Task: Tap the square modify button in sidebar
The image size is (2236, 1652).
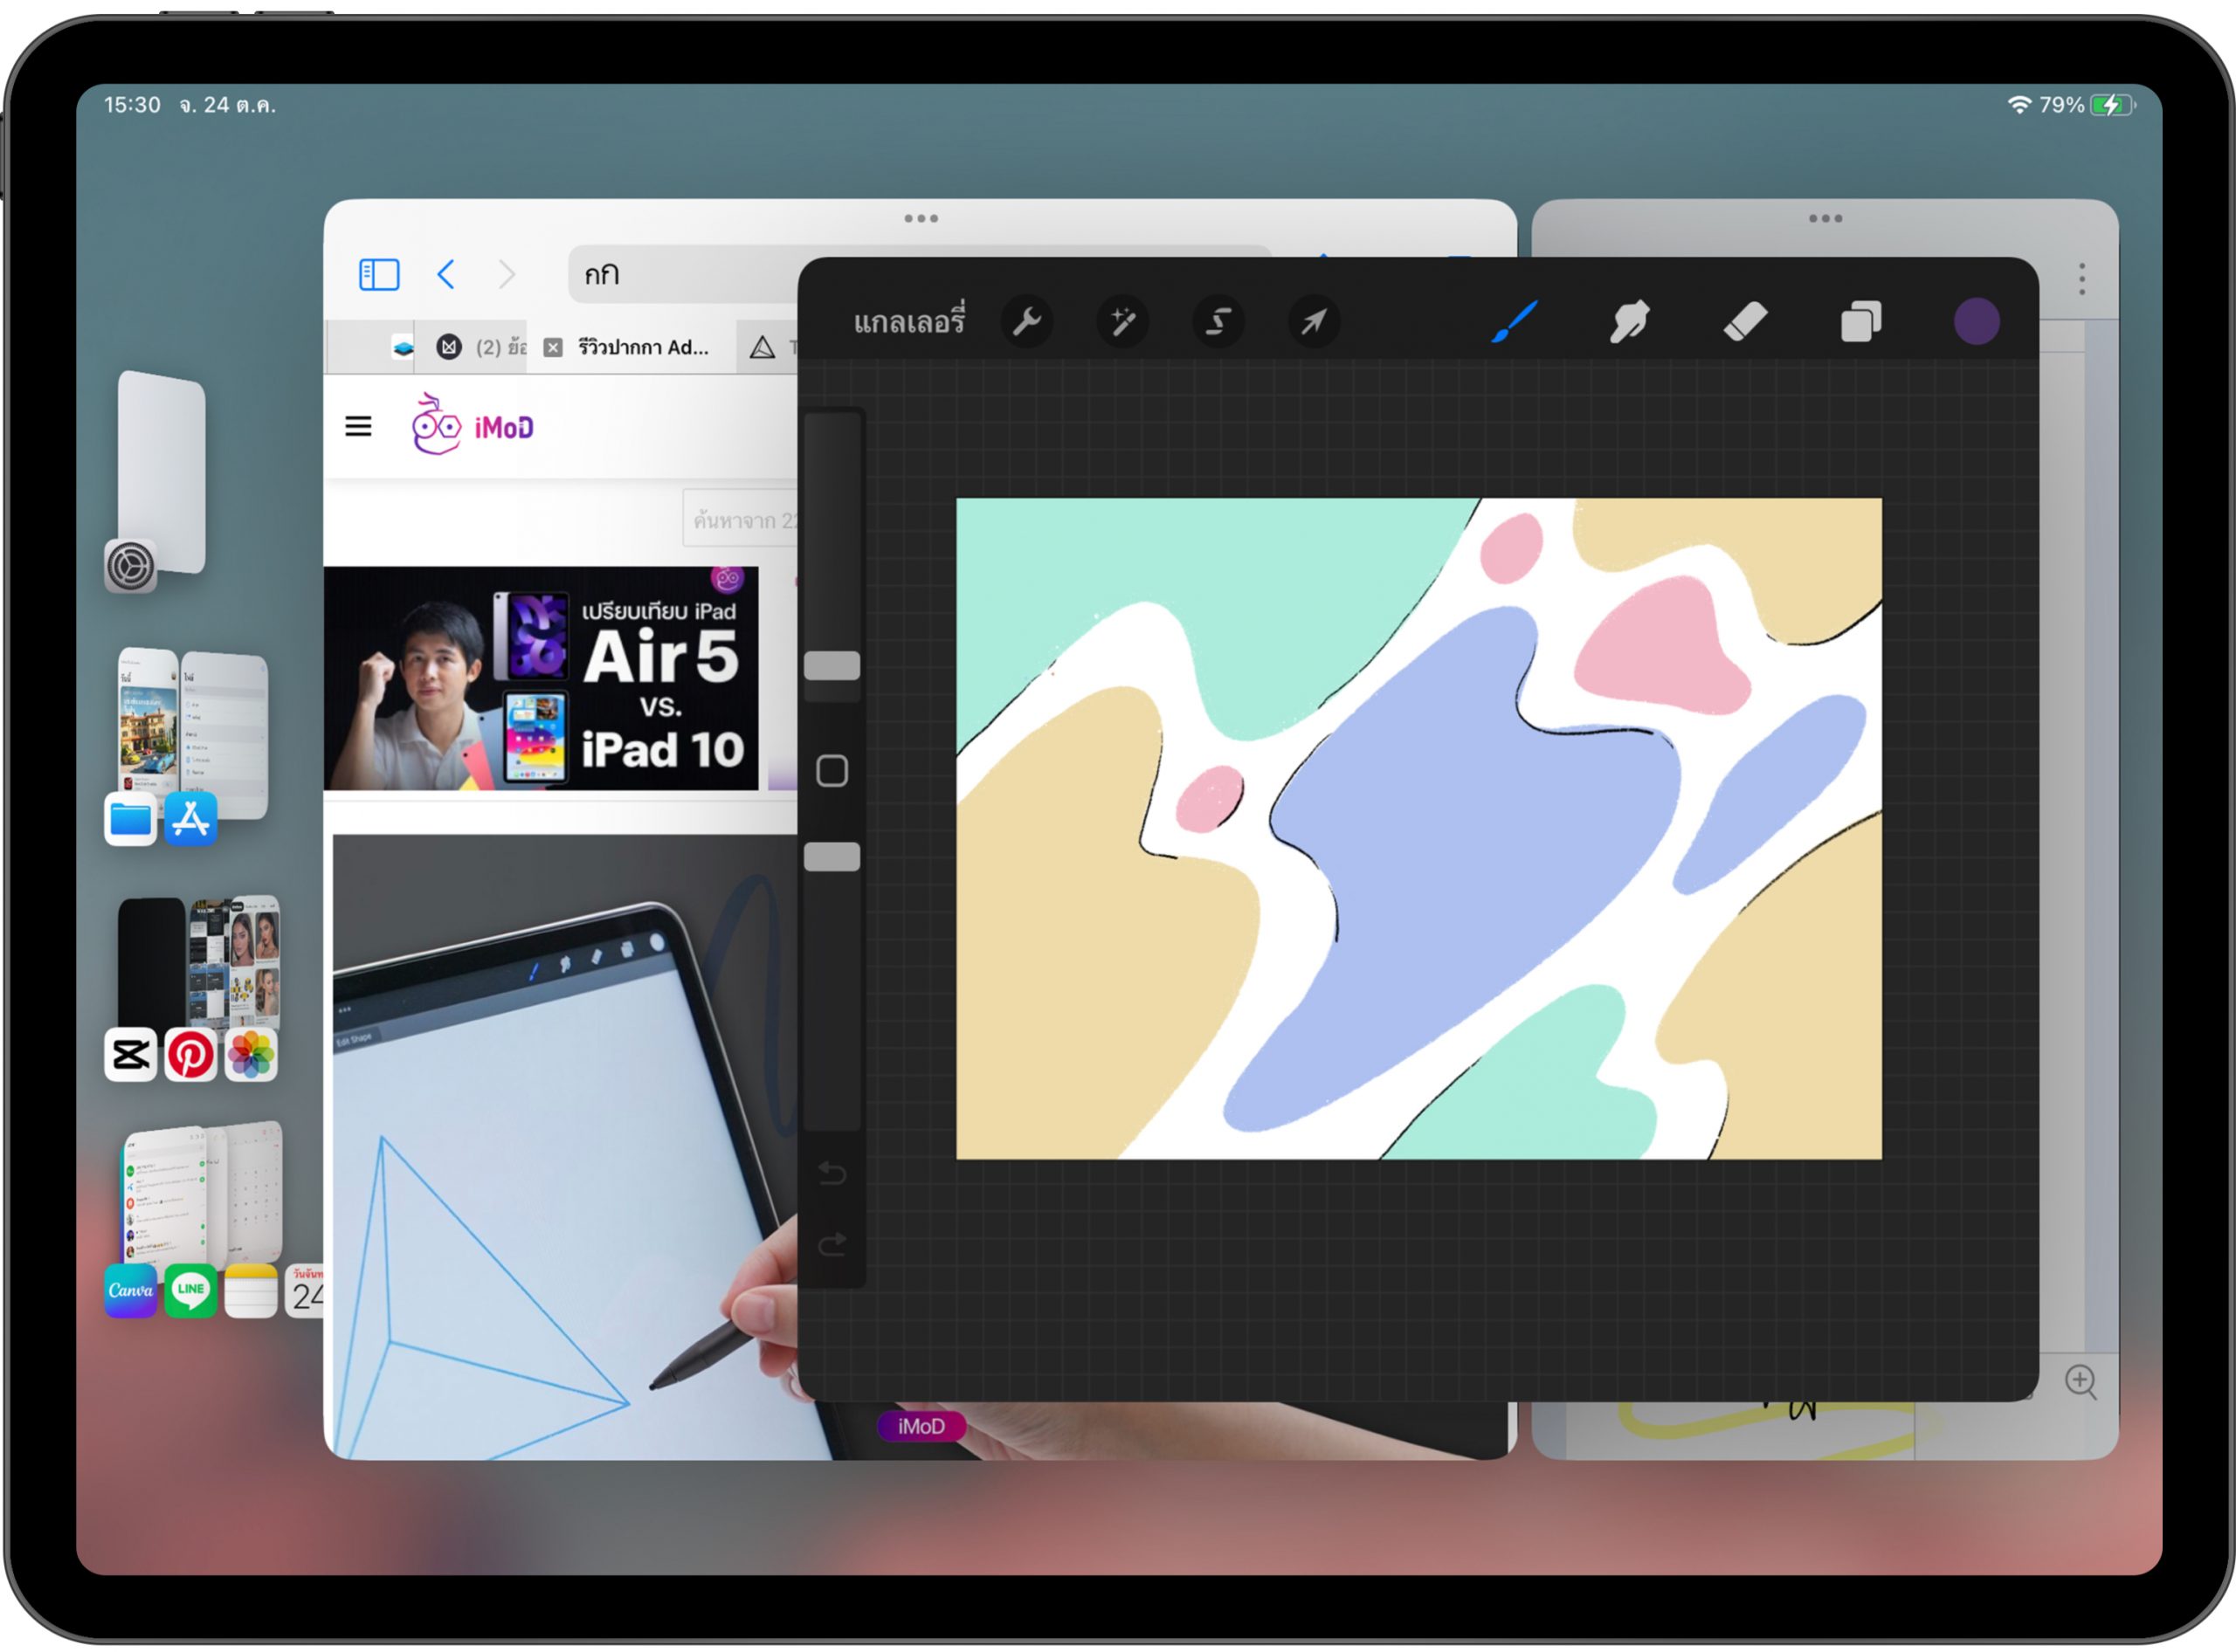Action: pyautogui.click(x=832, y=771)
